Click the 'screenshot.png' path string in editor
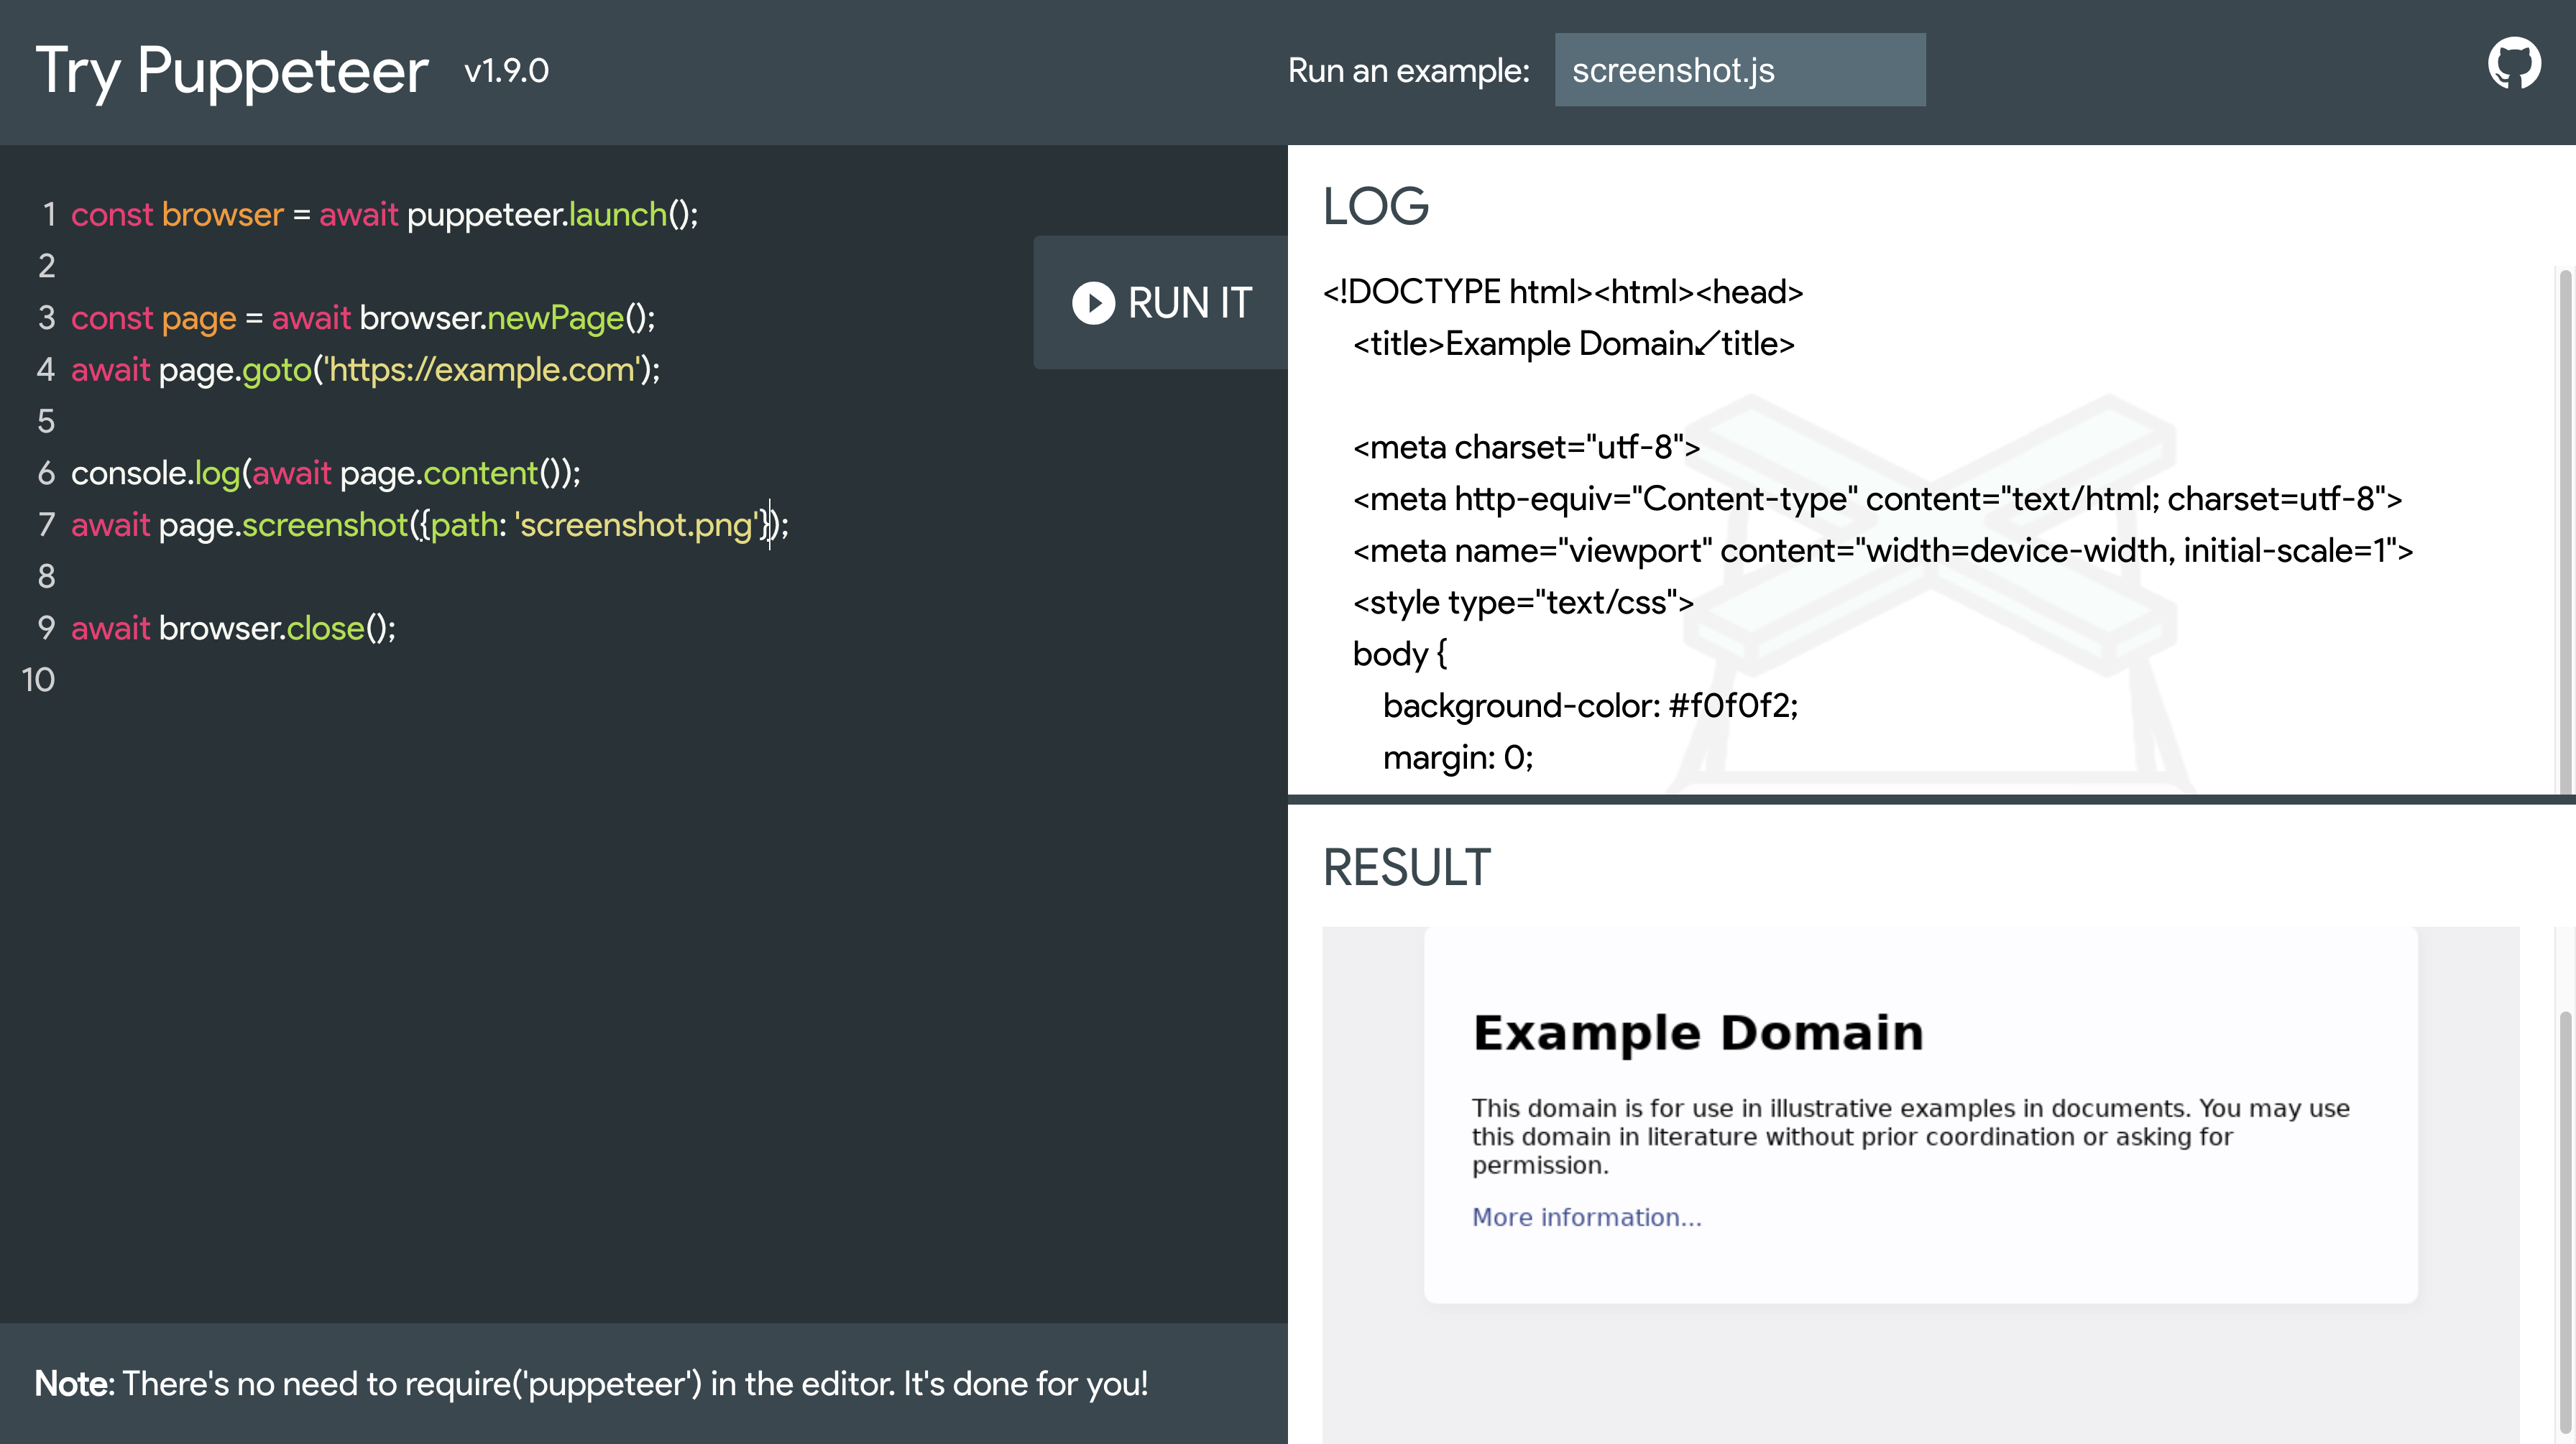The image size is (2576, 1444). click(636, 524)
